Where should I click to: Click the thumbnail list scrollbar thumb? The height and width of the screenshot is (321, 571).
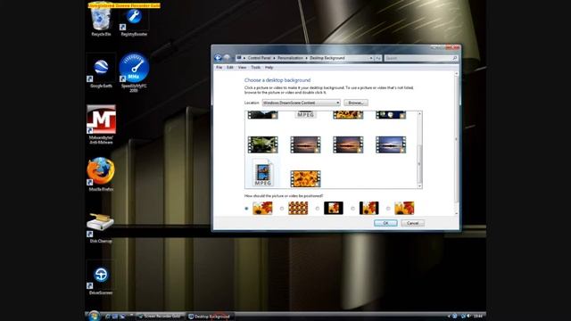click(419, 164)
